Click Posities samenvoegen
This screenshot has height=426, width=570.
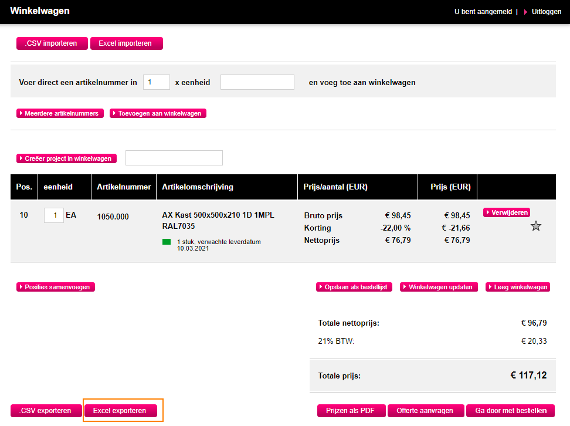click(x=56, y=287)
